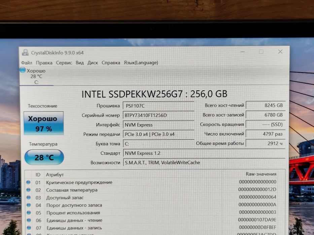Click the serial number field BTPY73410FT1256D
This screenshot has width=314, height=235.
[159, 115]
